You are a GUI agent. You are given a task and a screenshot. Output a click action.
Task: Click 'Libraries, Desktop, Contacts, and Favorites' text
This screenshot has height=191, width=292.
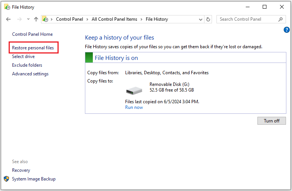click(x=167, y=73)
